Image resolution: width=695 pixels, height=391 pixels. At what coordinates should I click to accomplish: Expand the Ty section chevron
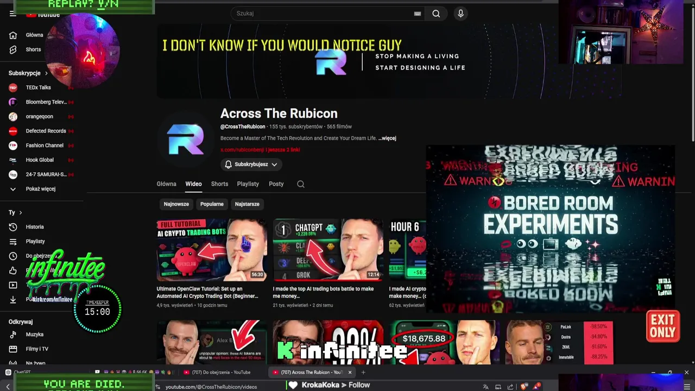coord(21,213)
